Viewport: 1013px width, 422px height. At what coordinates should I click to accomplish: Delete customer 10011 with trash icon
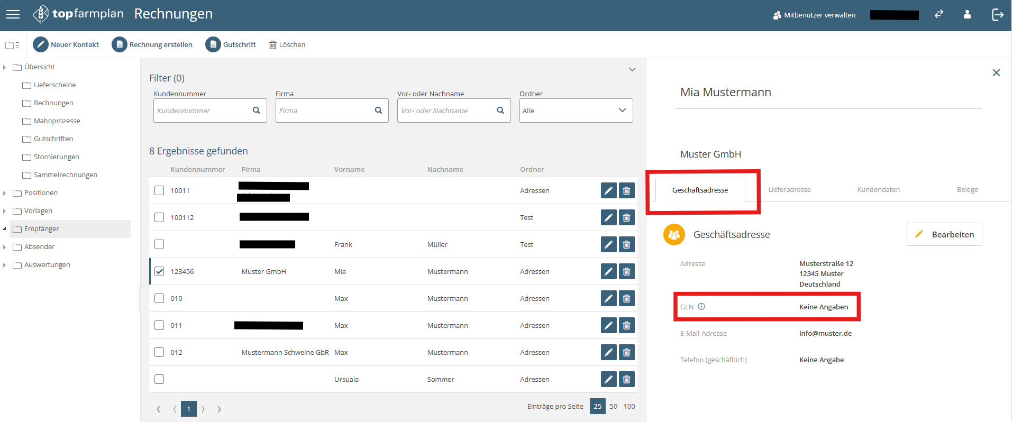tap(627, 190)
